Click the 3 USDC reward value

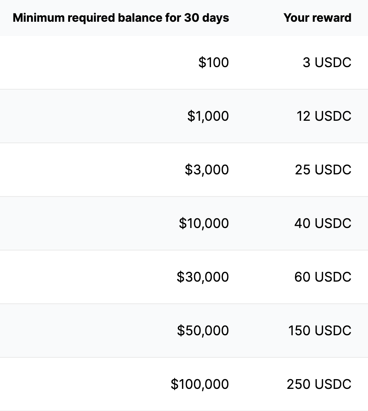(327, 62)
